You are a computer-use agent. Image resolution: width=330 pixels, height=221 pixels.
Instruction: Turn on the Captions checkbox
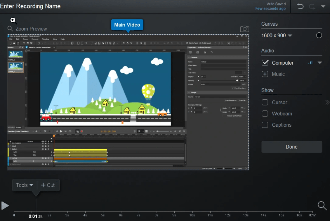pyautogui.click(x=265, y=125)
